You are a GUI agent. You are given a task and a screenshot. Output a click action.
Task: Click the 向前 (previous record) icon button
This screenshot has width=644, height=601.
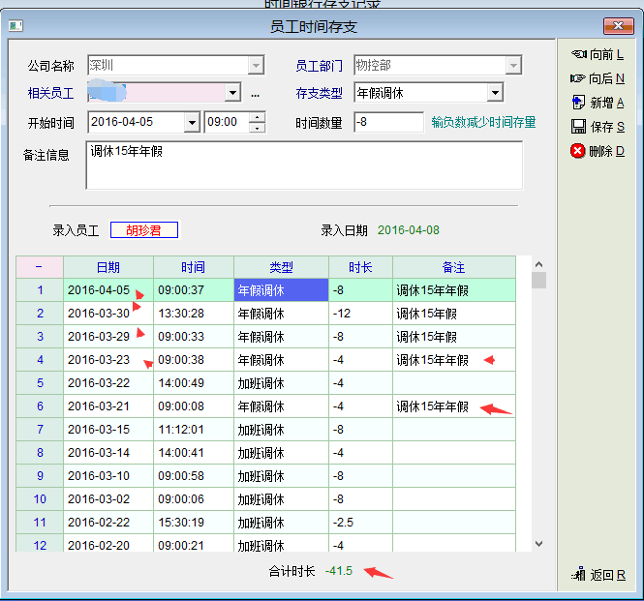[x=578, y=55]
